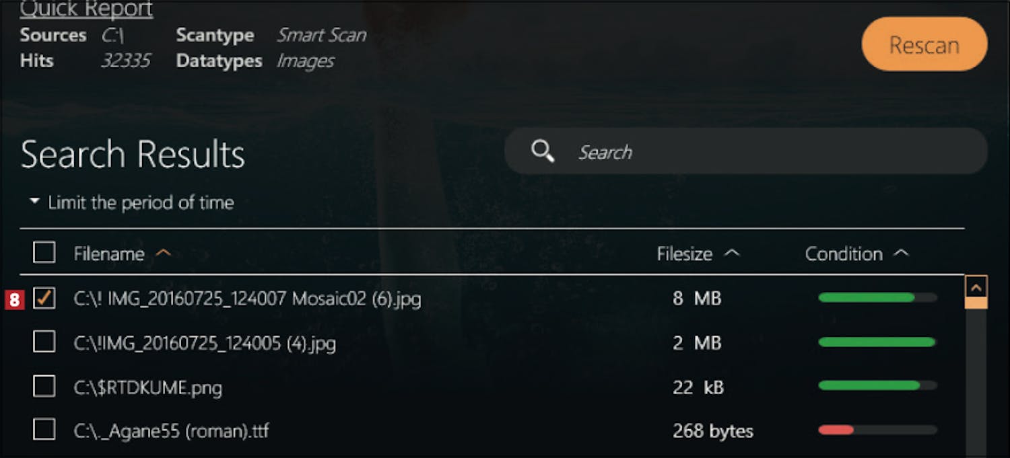
Task: Uncheck the Mosaic02 (6).jpg file checkbox
Action: tap(44, 298)
